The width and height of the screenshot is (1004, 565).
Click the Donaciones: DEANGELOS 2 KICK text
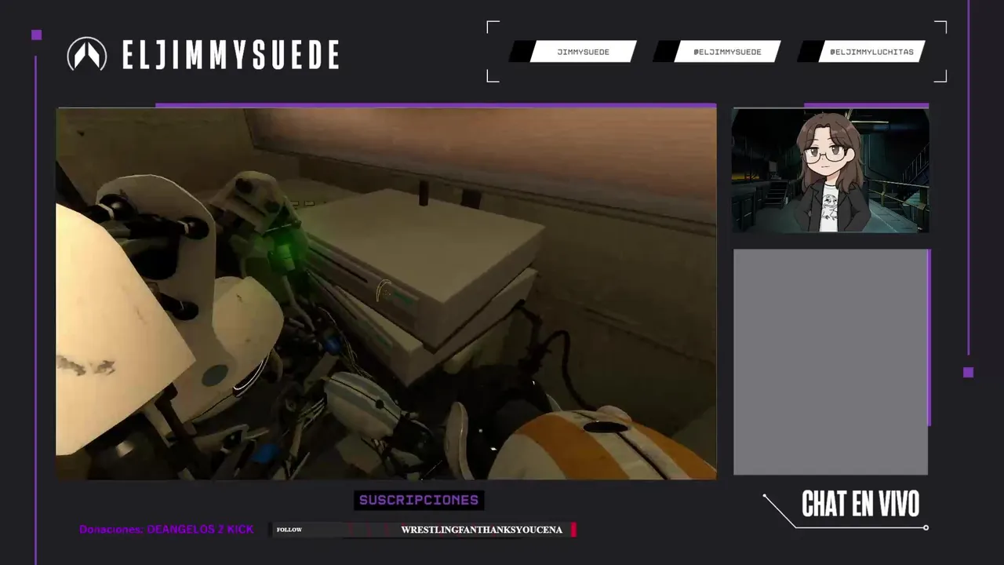(x=166, y=530)
